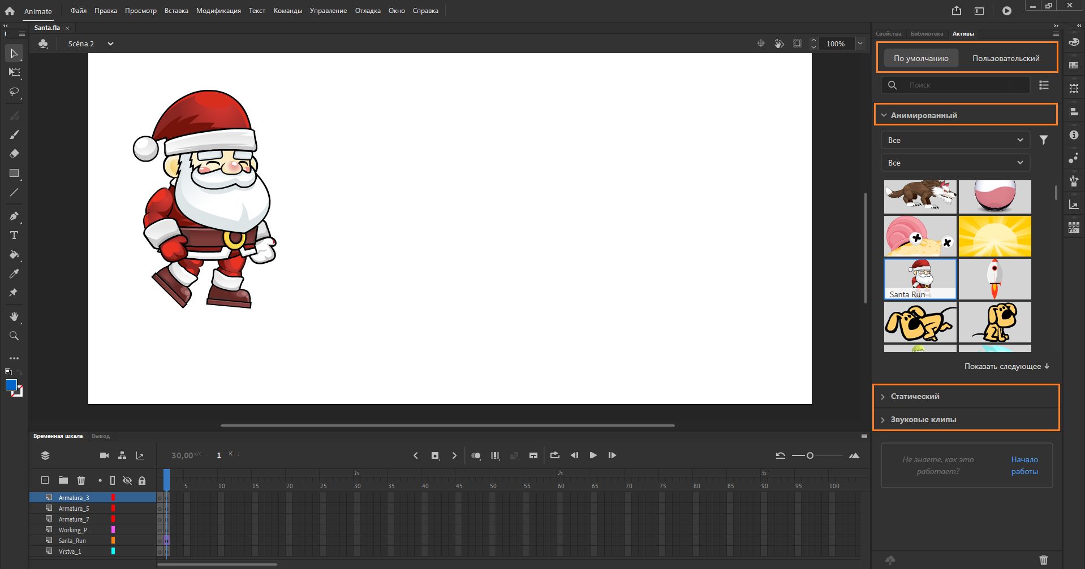Toggle lock on all layers

pos(142,480)
